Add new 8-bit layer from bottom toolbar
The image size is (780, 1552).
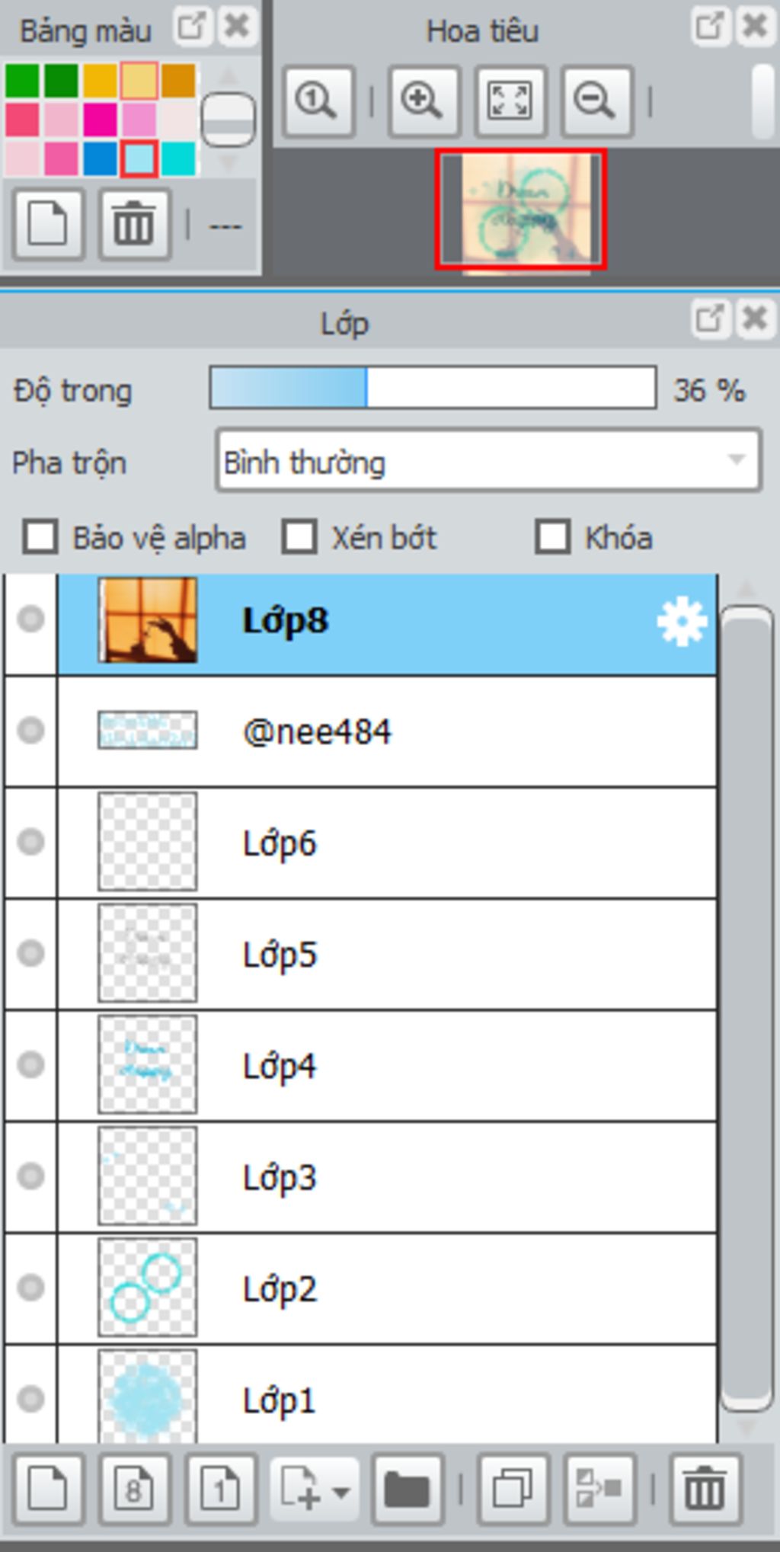pos(135,1490)
